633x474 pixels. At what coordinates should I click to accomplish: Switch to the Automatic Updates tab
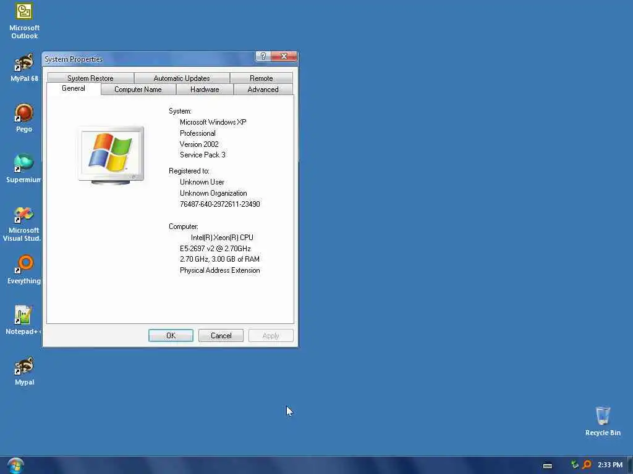tap(182, 78)
